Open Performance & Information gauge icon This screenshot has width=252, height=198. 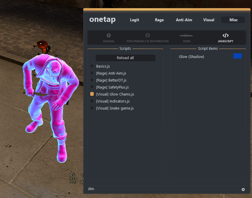148,35
